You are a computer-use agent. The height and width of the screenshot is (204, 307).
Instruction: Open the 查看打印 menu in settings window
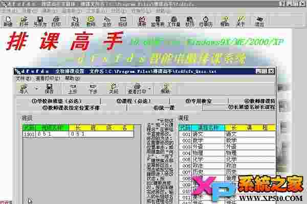pyautogui.click(x=48, y=78)
